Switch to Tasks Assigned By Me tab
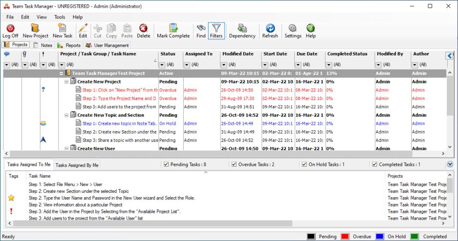458x241 pixels. (x=77, y=165)
